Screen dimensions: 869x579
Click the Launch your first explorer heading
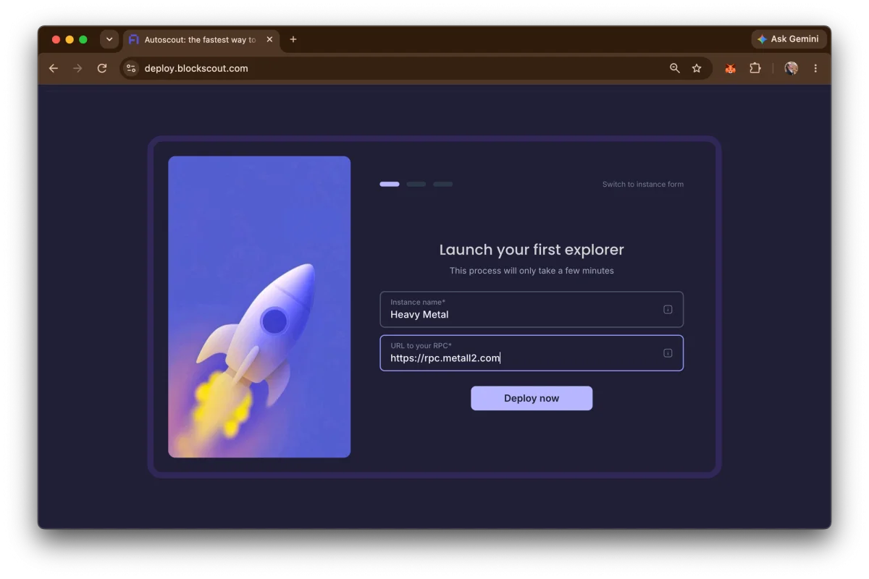532,250
